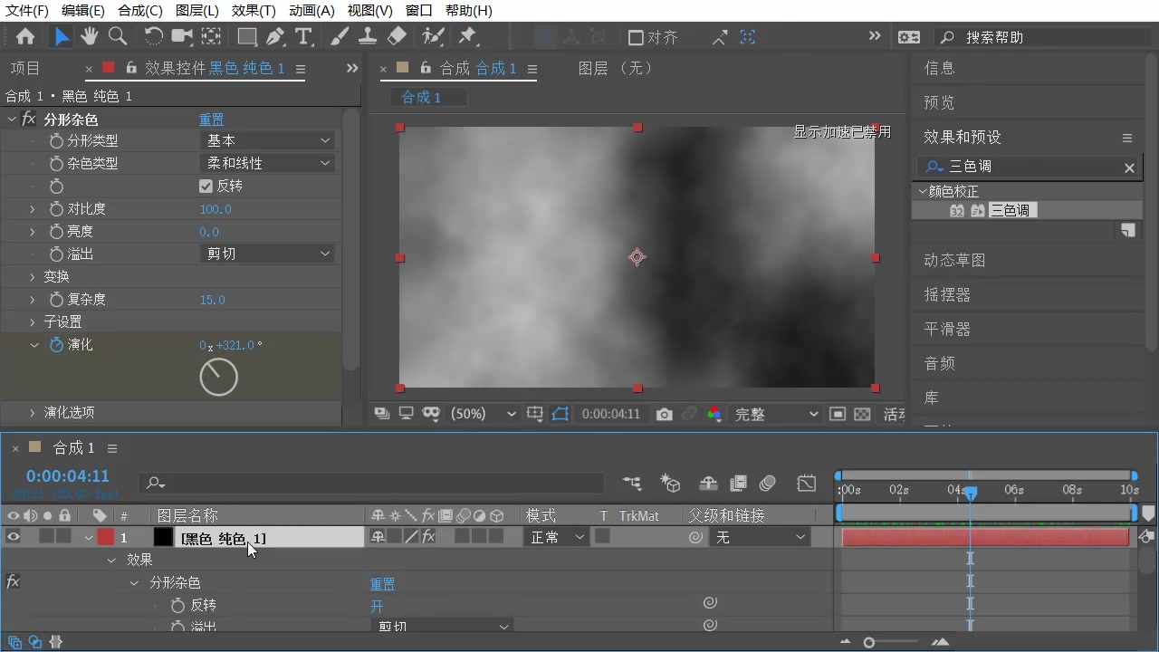
Task: Enable motion blur for the composition
Action: tap(768, 484)
